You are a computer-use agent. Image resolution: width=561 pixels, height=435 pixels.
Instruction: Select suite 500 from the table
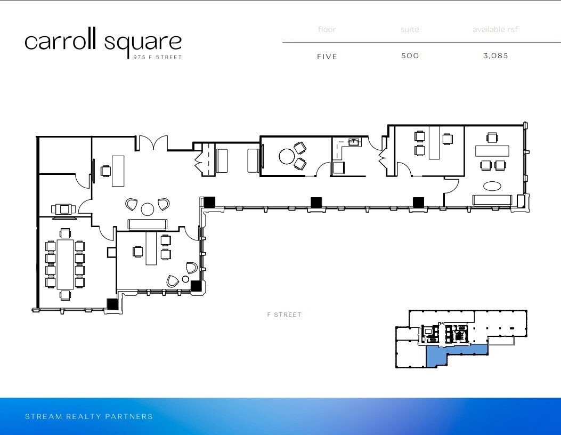(409, 55)
